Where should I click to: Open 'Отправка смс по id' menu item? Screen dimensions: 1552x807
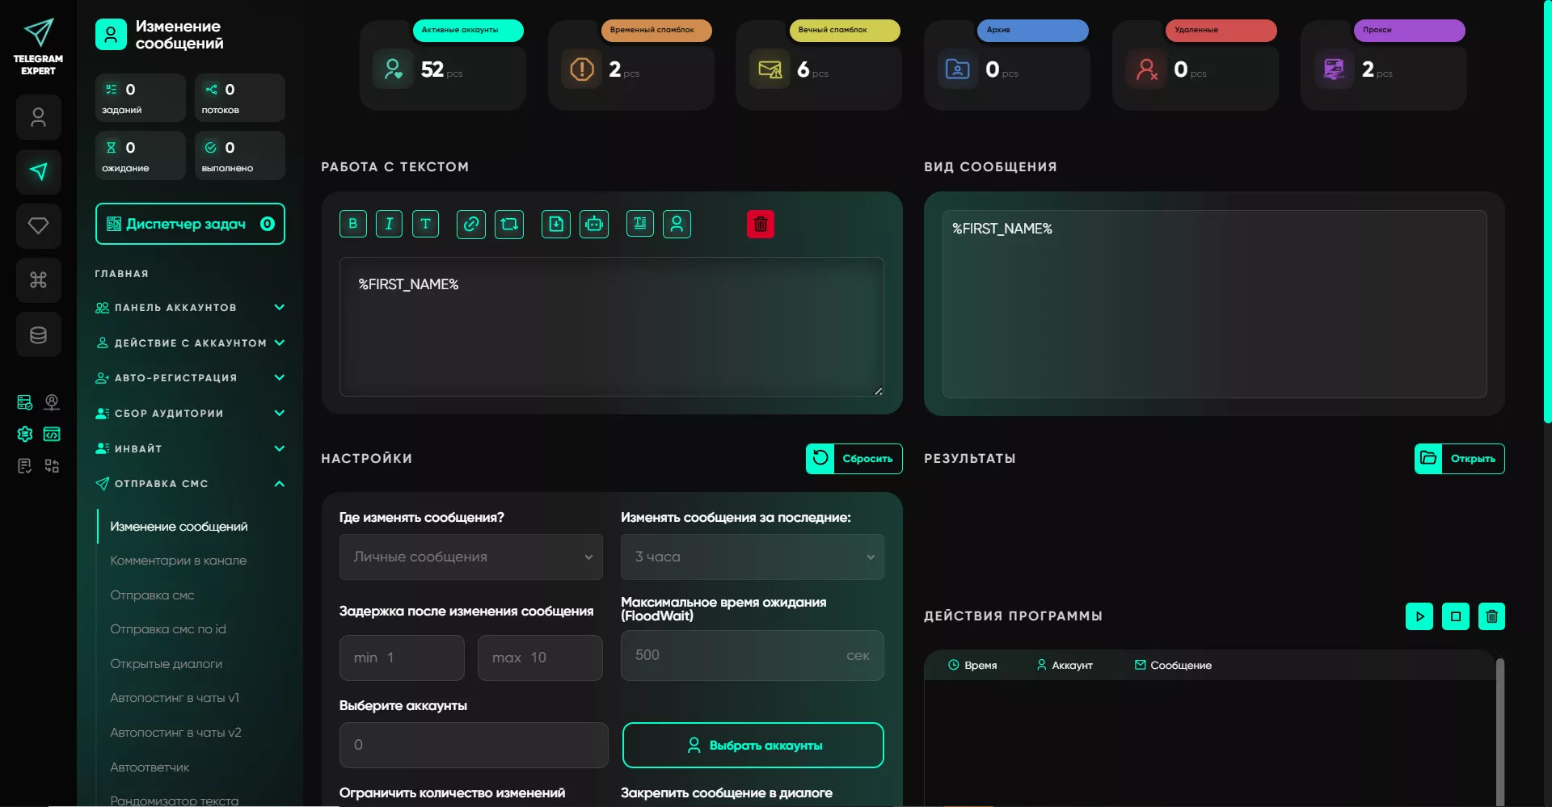coord(168,629)
